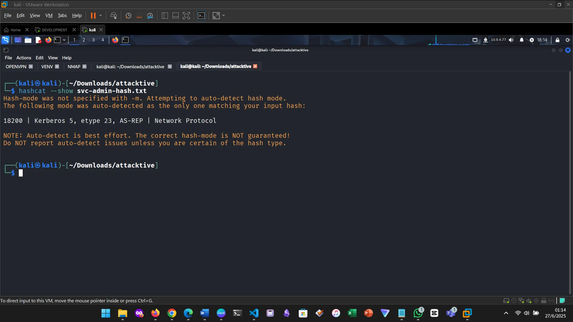Expand the terminal launcher chevron in Kali panel
This screenshot has height=322, width=573.
[64, 40]
